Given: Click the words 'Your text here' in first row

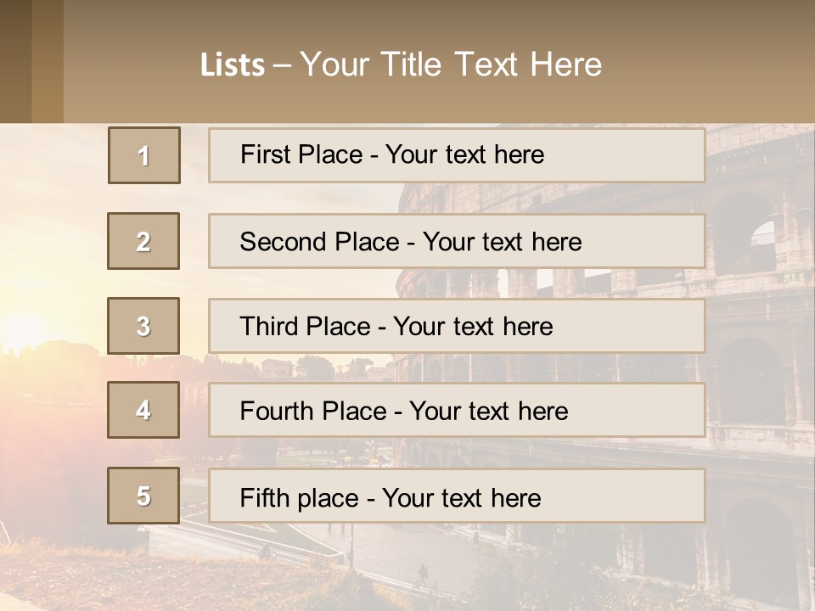Looking at the screenshot, I should (x=464, y=154).
